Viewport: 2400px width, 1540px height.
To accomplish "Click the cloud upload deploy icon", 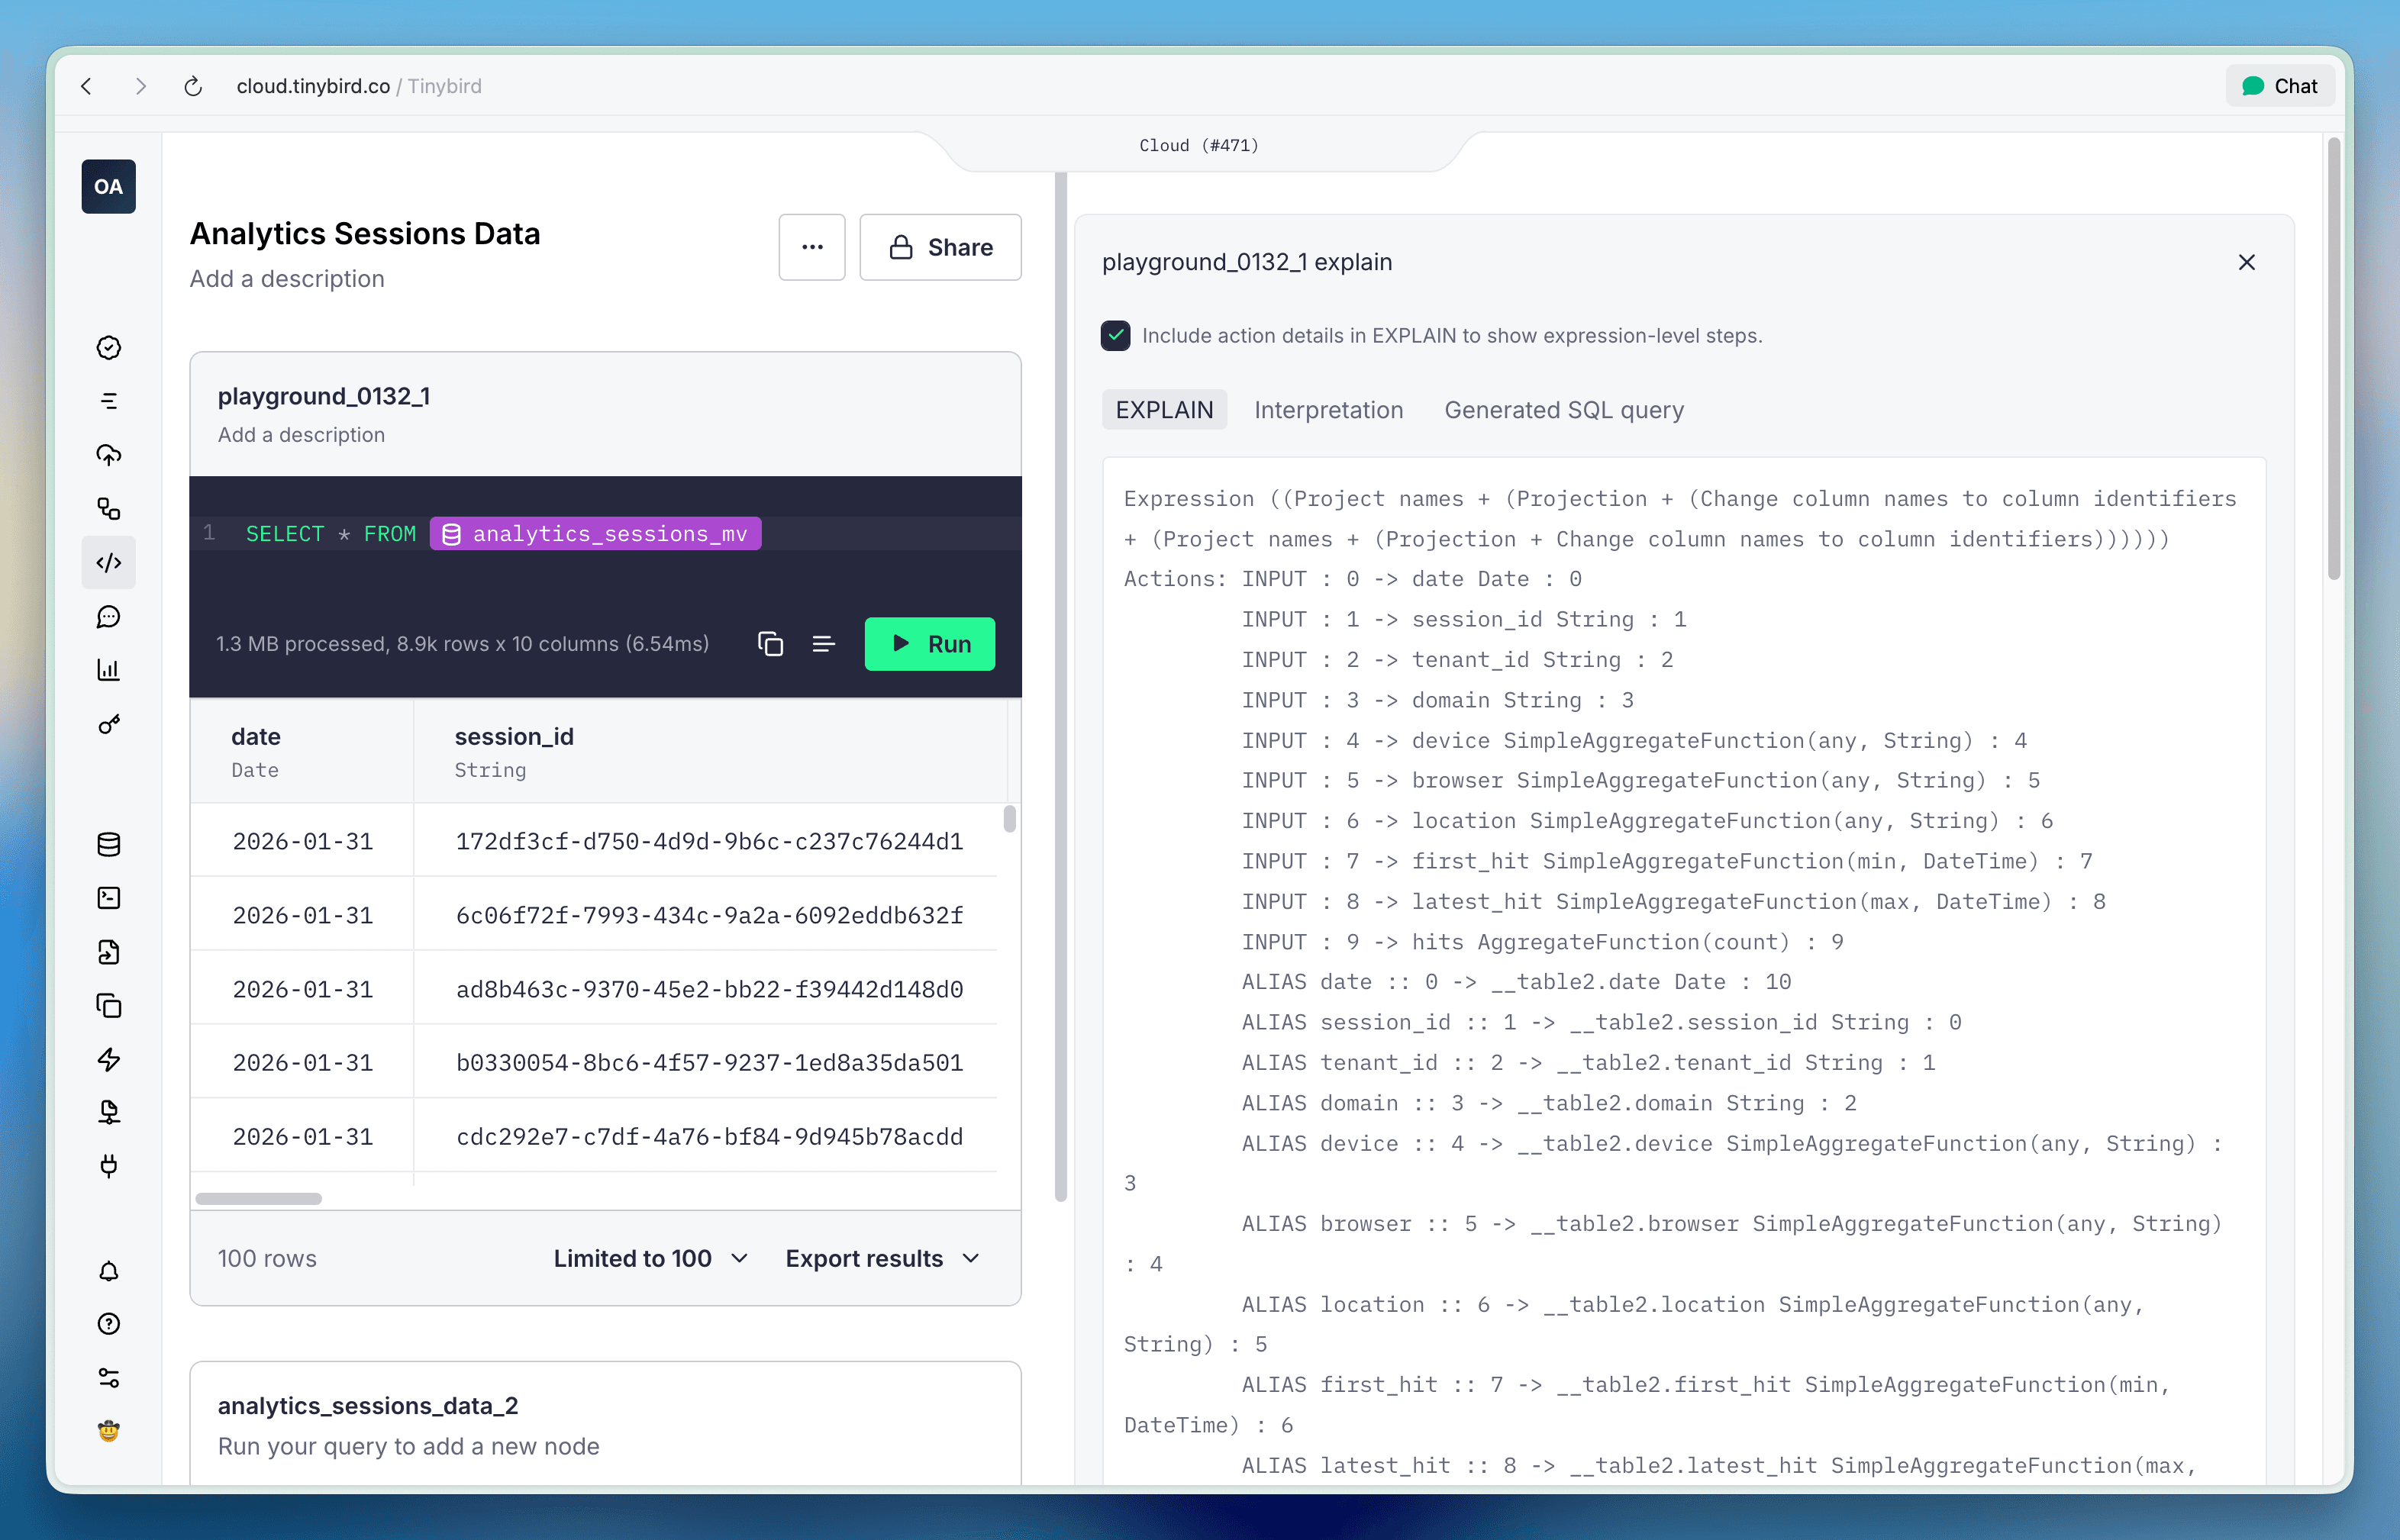I will coord(108,455).
